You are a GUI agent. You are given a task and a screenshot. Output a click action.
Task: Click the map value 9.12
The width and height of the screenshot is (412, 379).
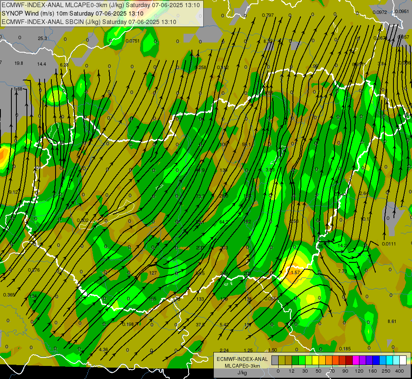click(13, 192)
